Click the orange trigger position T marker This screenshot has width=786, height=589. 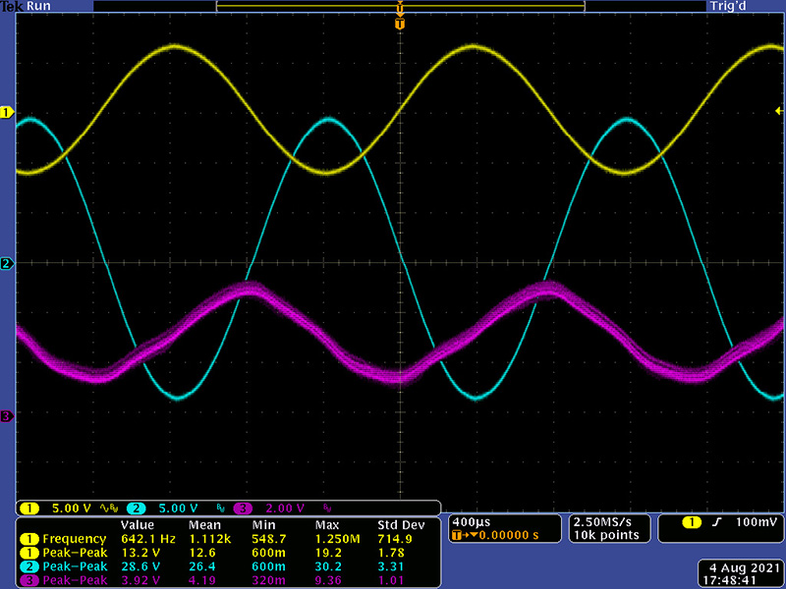(399, 23)
